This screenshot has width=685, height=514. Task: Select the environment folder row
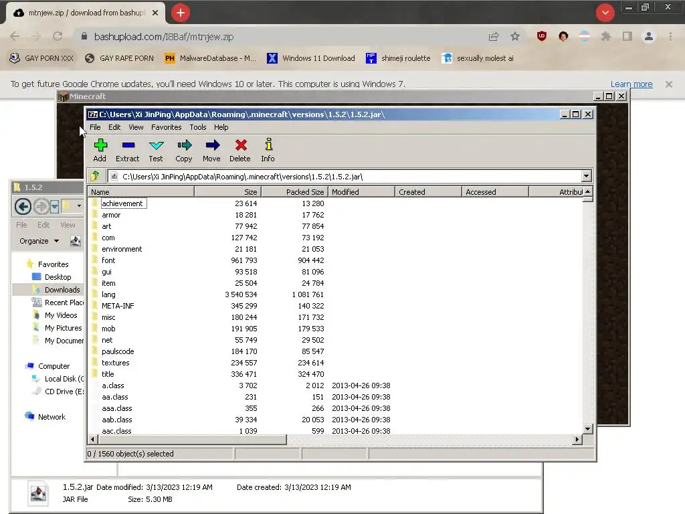(335, 249)
